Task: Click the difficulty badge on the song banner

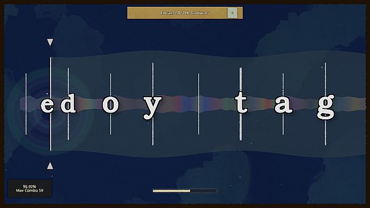Action: 232,13
